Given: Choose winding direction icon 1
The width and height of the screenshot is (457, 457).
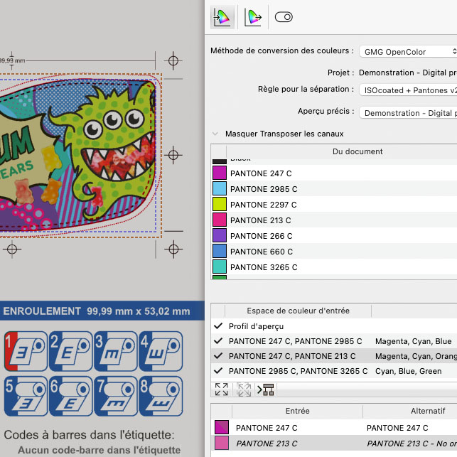Looking at the screenshot, I should pos(26,351).
